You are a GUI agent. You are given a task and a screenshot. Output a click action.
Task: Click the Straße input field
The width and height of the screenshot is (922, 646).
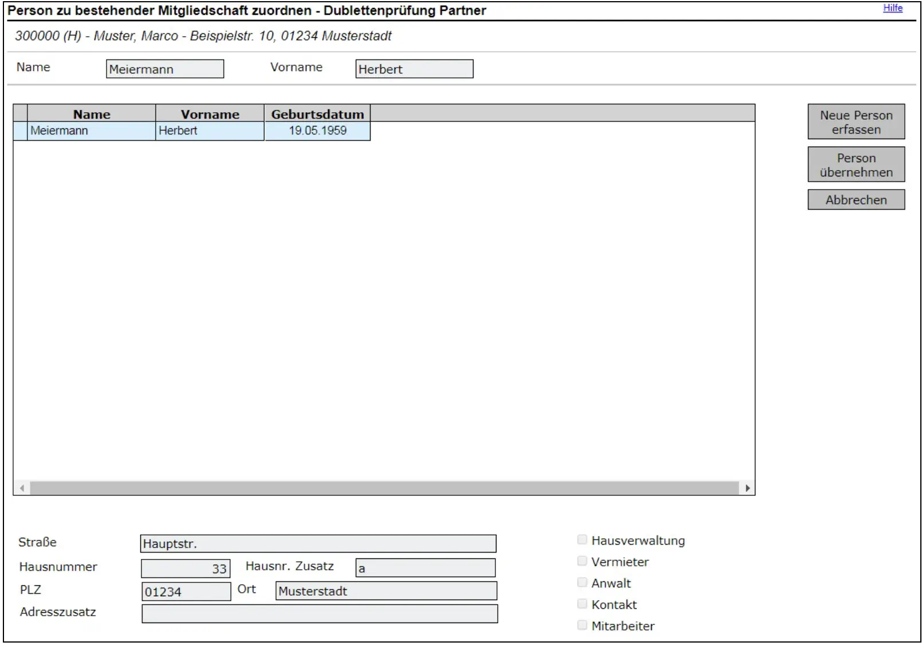click(x=318, y=543)
